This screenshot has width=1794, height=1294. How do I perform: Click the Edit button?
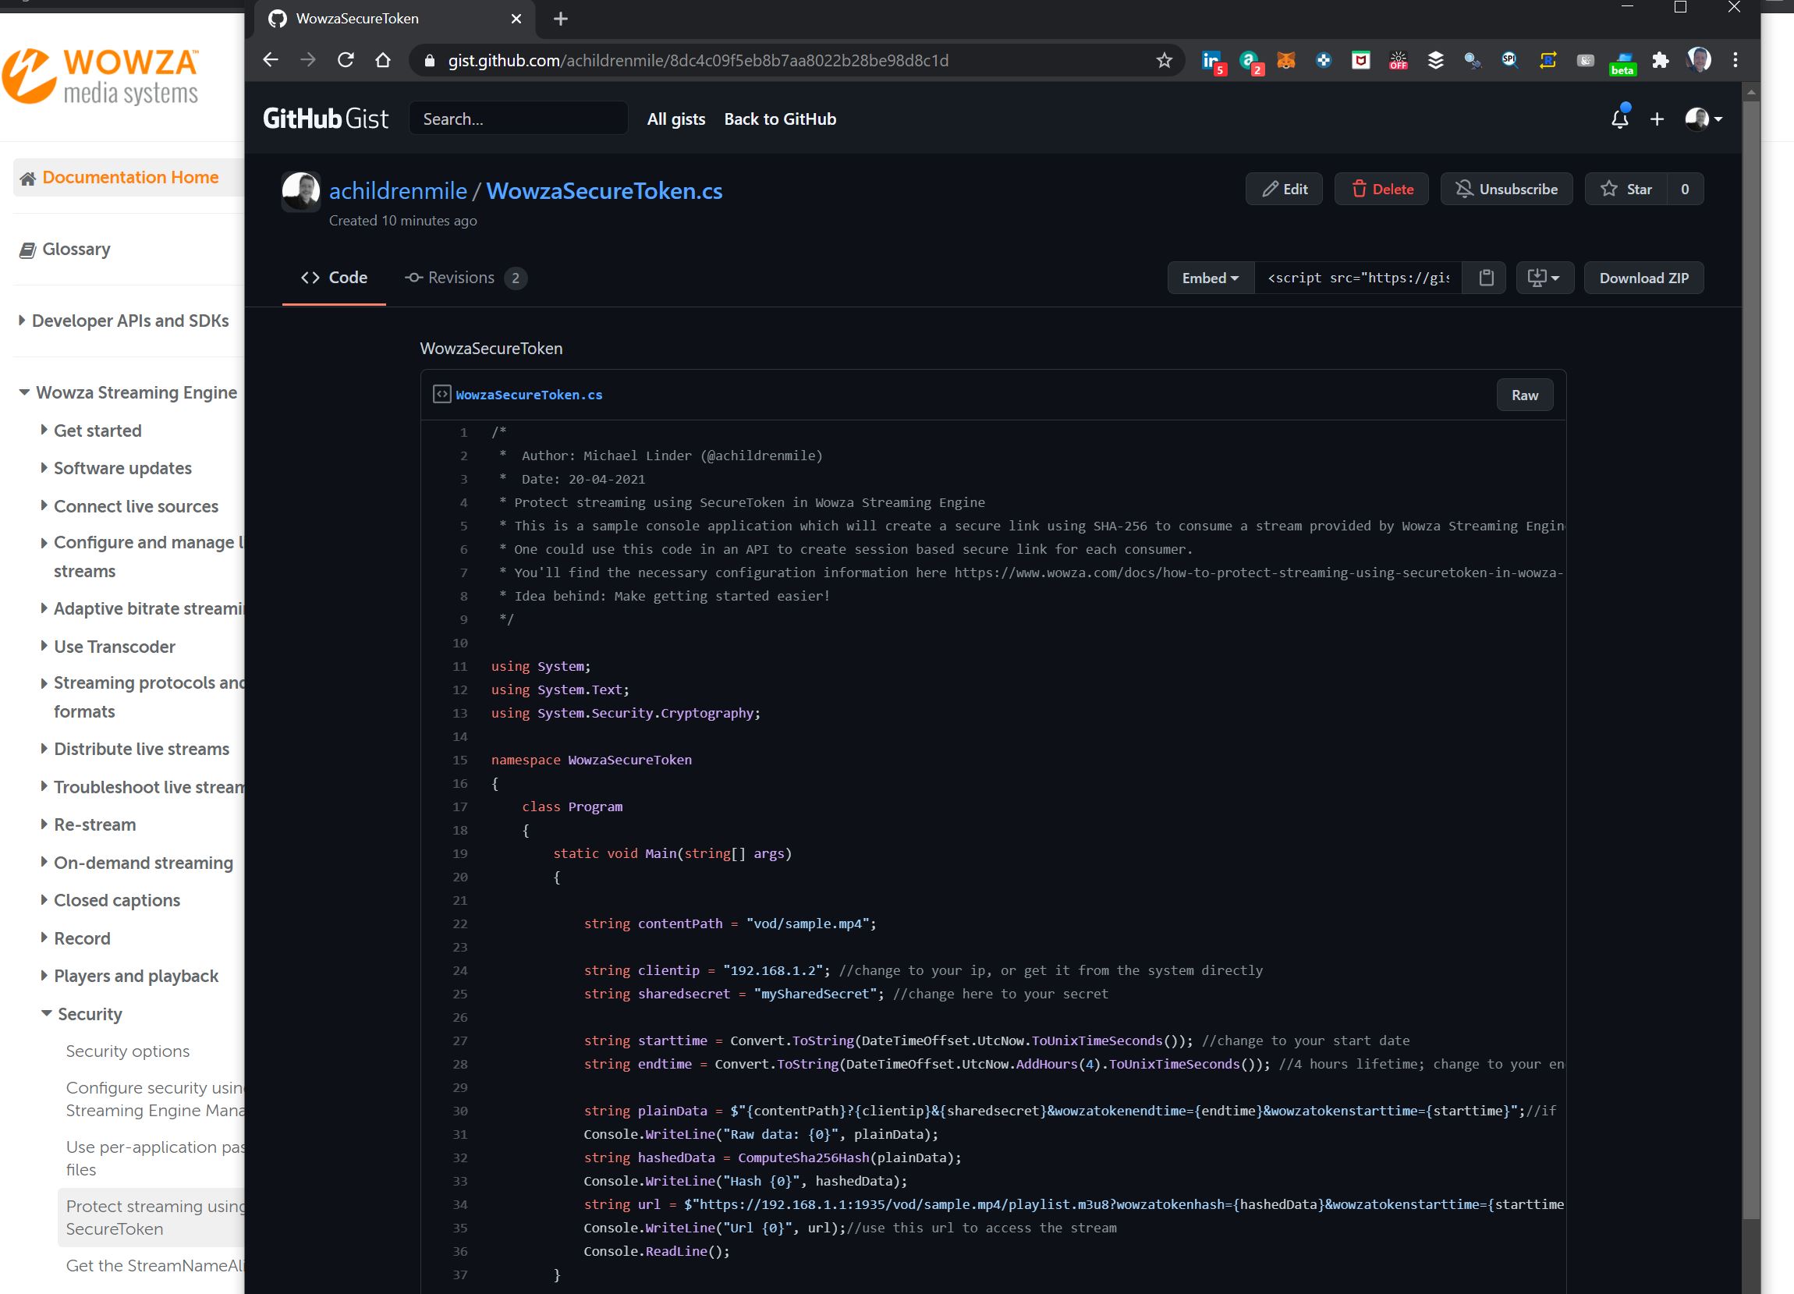1284,189
